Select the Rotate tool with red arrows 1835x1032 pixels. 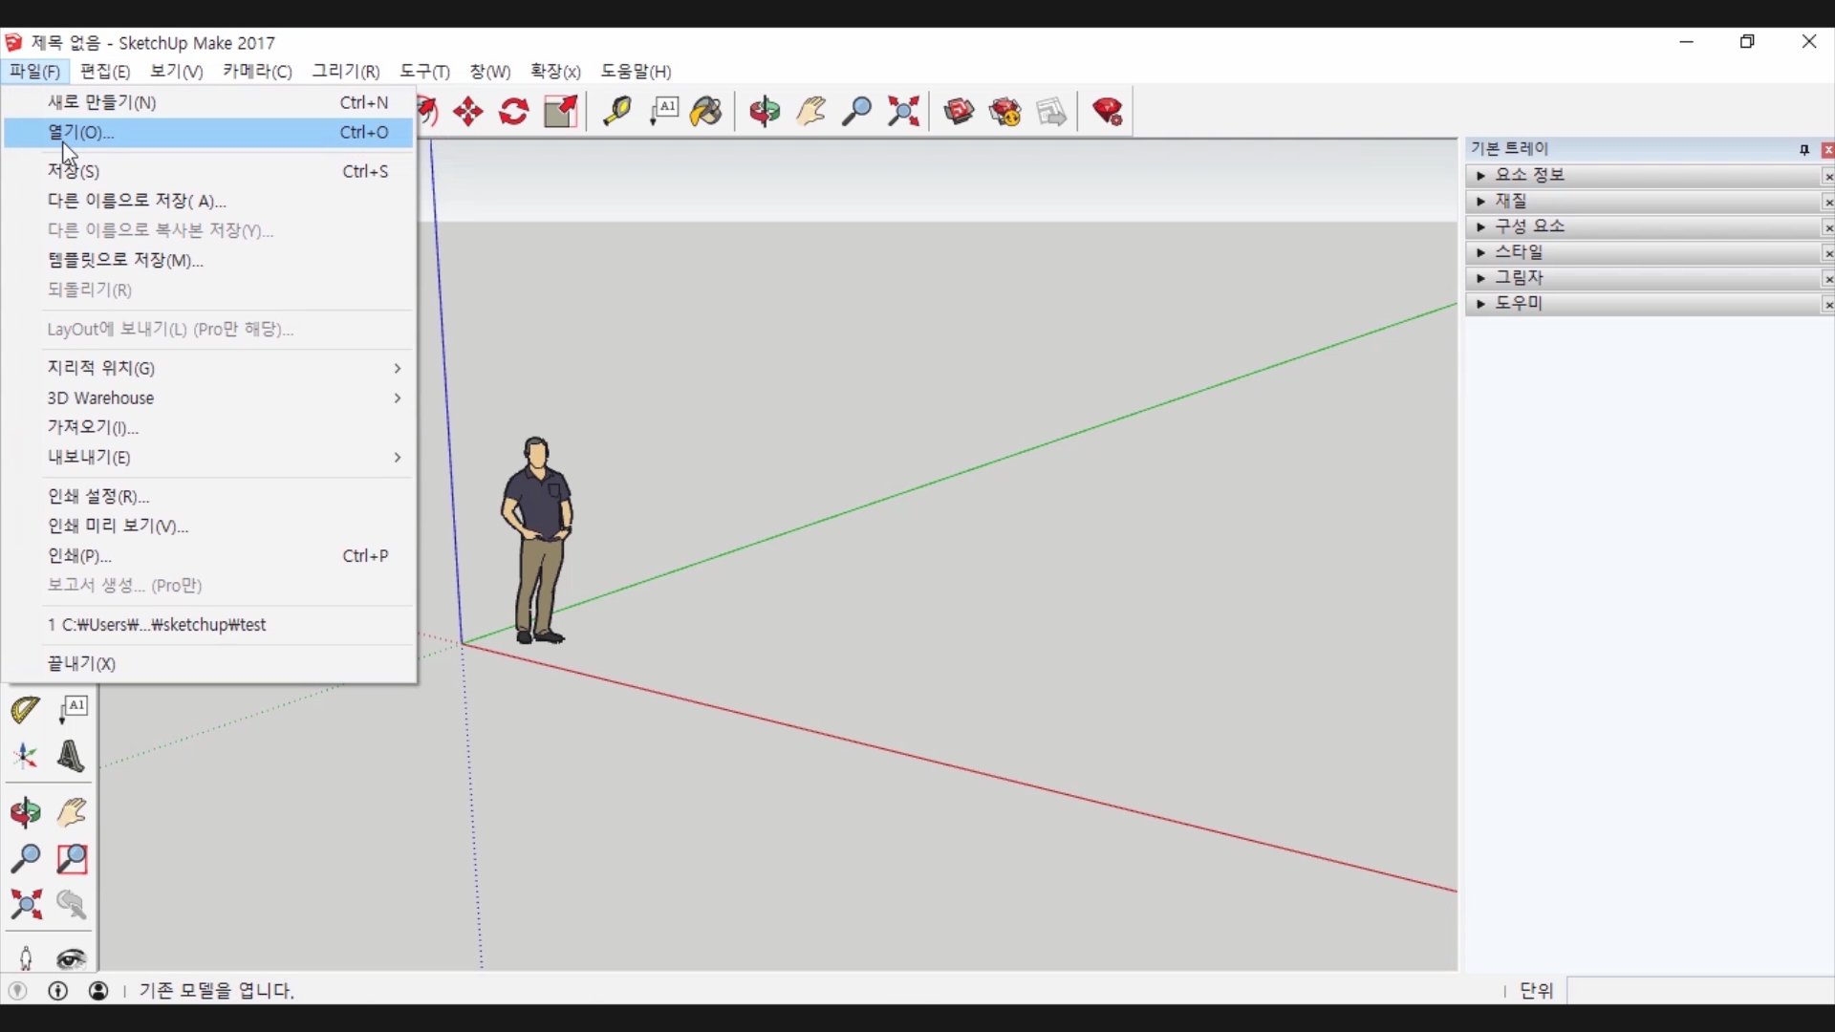(x=514, y=112)
